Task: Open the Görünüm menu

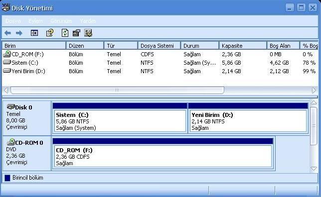Action: 61,21
